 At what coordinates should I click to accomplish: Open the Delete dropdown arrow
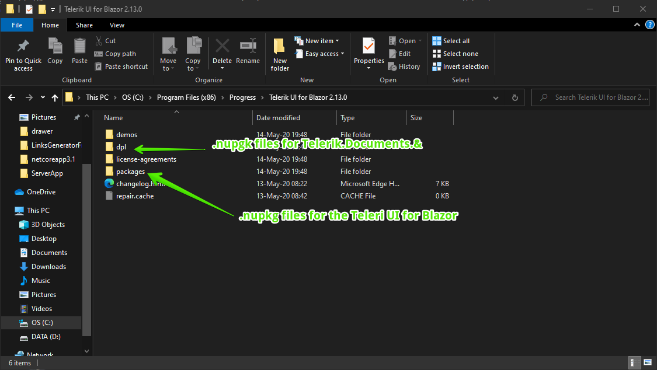click(222, 68)
